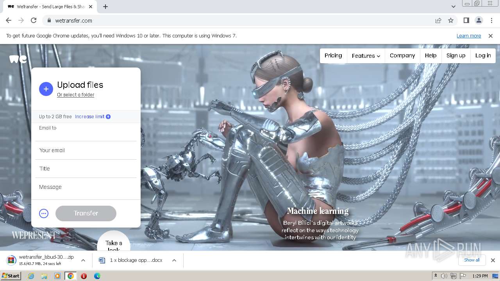Expand the Features dropdown menu
500x281 pixels.
[x=366, y=56]
